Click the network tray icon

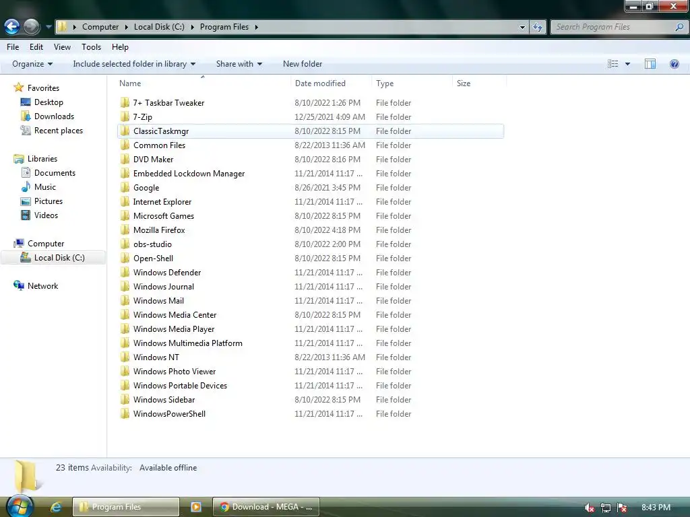(x=606, y=508)
